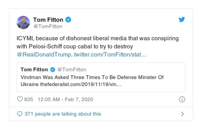Image resolution: width=202 pixels, height=130 pixels.
Task: Open the thefederalist.com article link
Action: (x=81, y=84)
